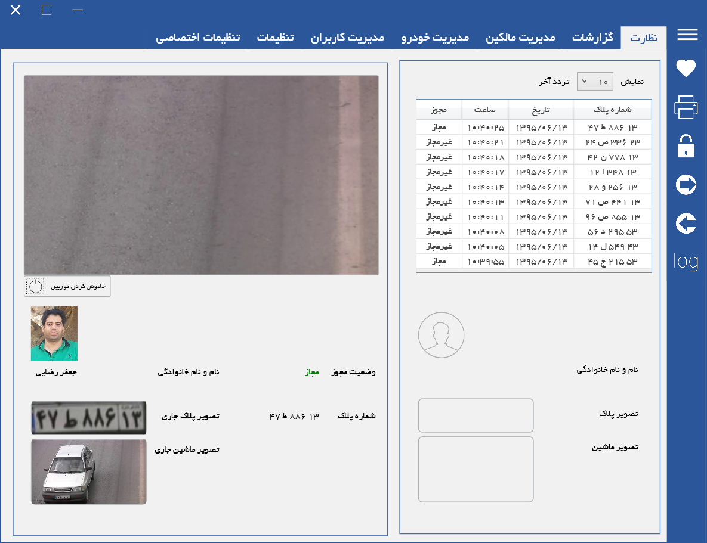Open the تنظیمات اختصاصی tab

(x=198, y=38)
